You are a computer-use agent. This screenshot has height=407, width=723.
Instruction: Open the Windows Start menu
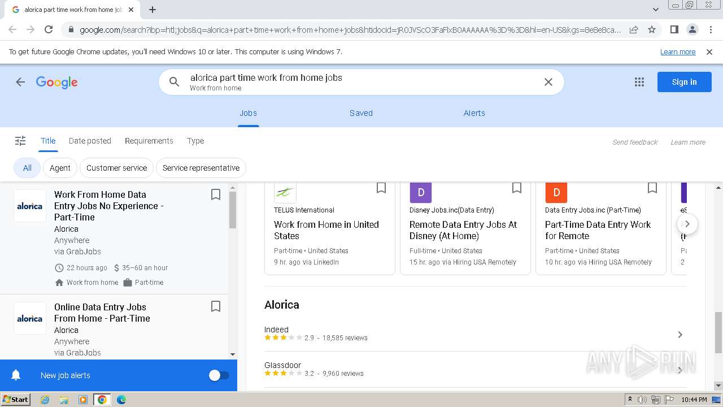coord(15,399)
